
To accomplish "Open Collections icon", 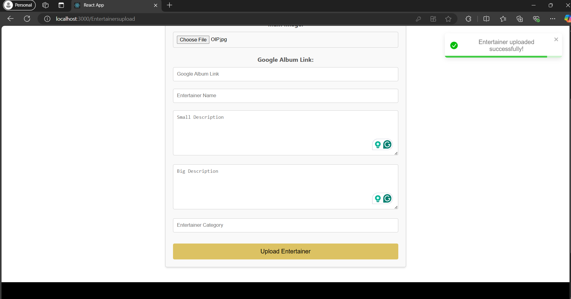I will (x=520, y=19).
